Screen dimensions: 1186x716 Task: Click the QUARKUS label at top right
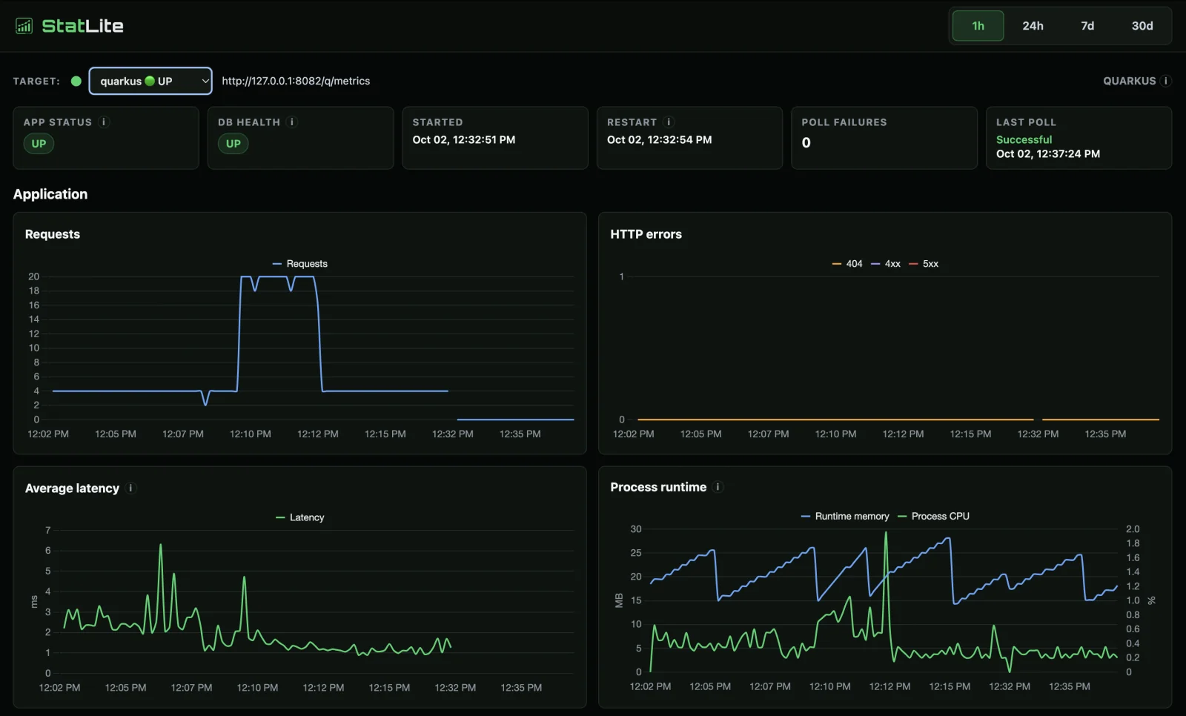[x=1129, y=81]
